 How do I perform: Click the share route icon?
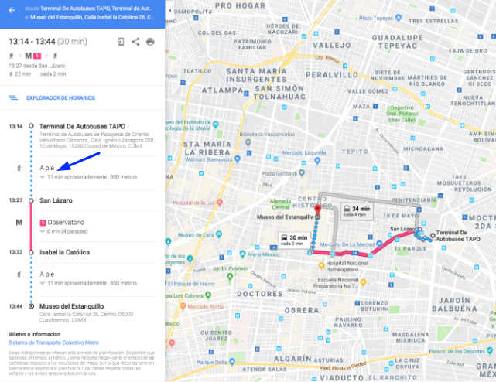tap(135, 42)
